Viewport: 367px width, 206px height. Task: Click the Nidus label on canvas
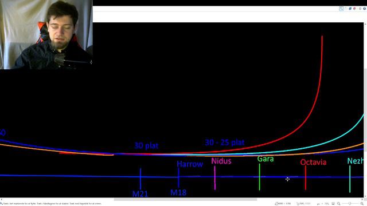click(x=221, y=161)
